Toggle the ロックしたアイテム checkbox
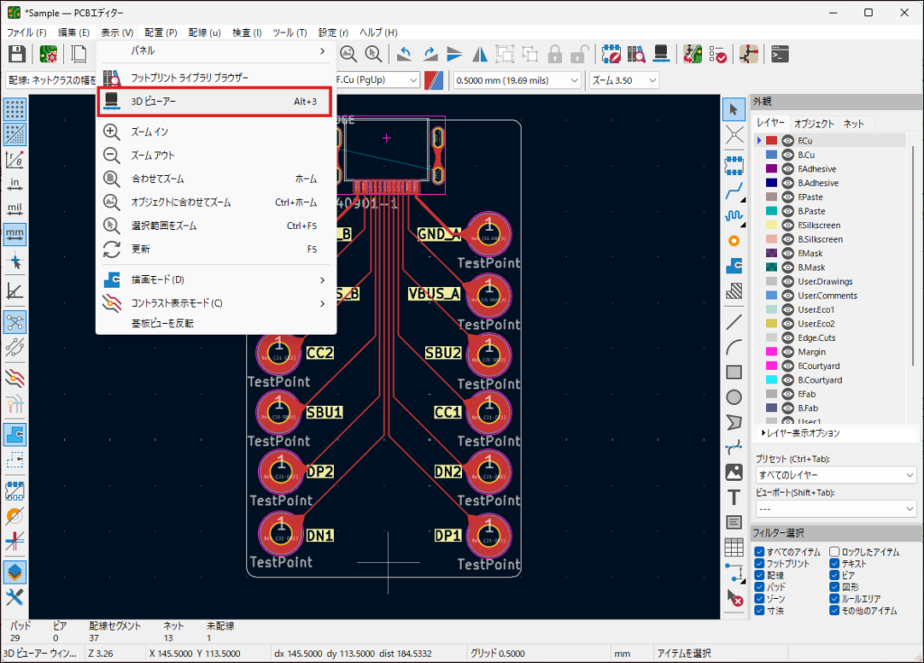 [835, 551]
